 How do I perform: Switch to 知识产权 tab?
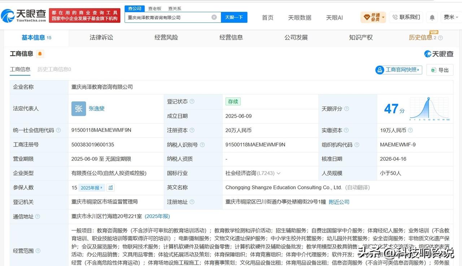pos(361,38)
